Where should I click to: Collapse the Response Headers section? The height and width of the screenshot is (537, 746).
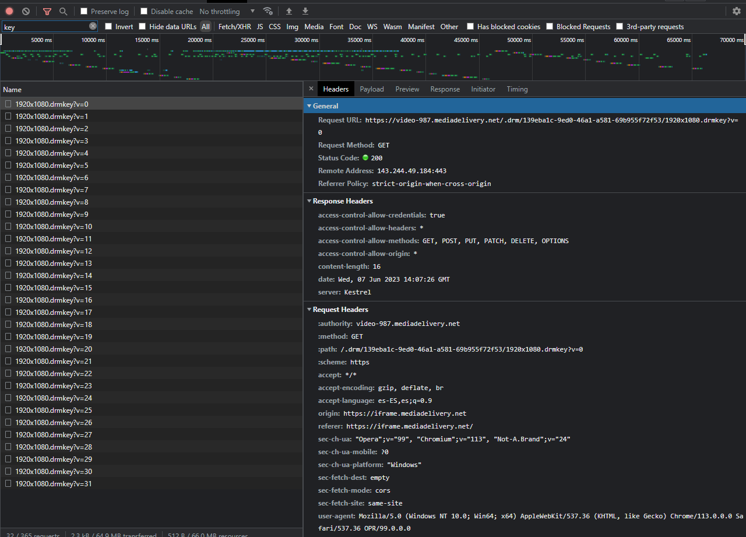[x=309, y=201]
